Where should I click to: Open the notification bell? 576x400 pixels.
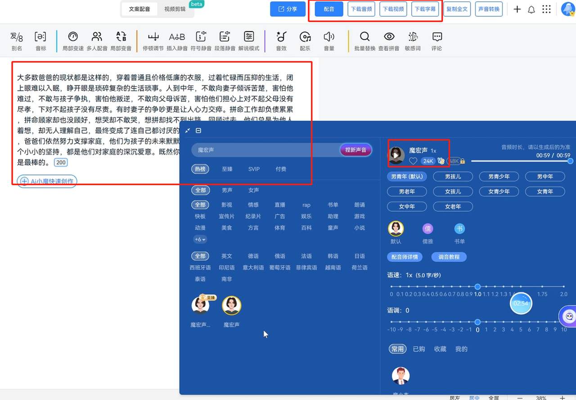click(x=531, y=9)
